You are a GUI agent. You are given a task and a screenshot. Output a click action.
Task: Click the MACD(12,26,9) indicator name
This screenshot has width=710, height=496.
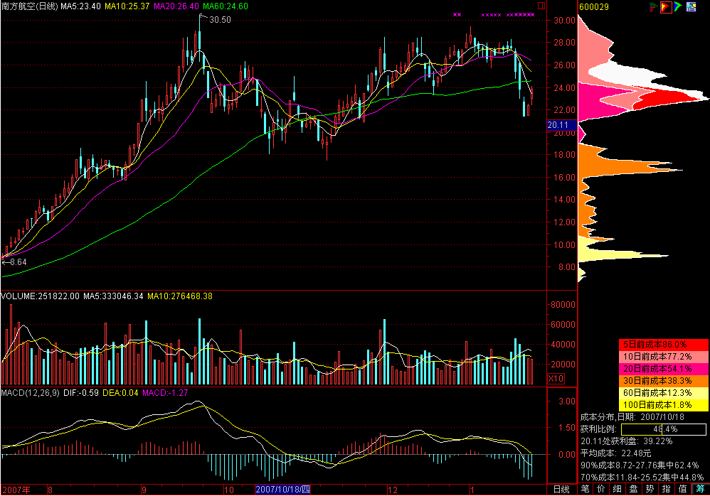[x=31, y=393]
